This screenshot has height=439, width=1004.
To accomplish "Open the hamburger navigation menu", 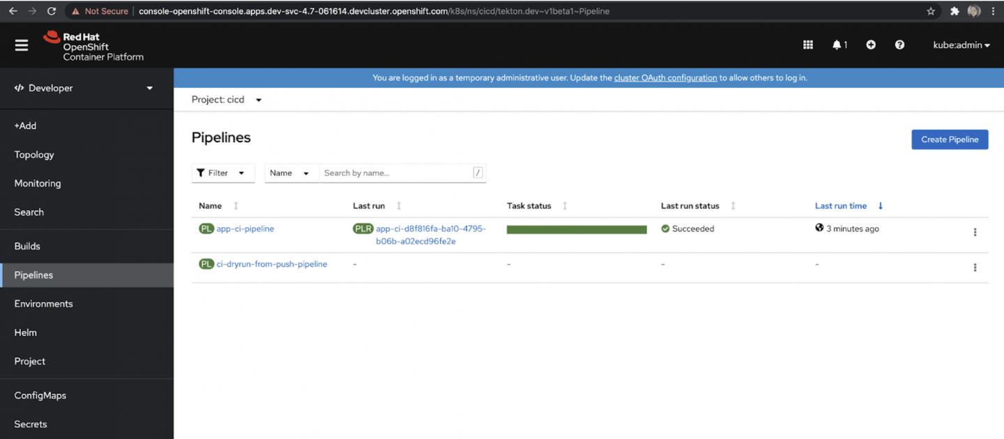I will pyautogui.click(x=22, y=45).
